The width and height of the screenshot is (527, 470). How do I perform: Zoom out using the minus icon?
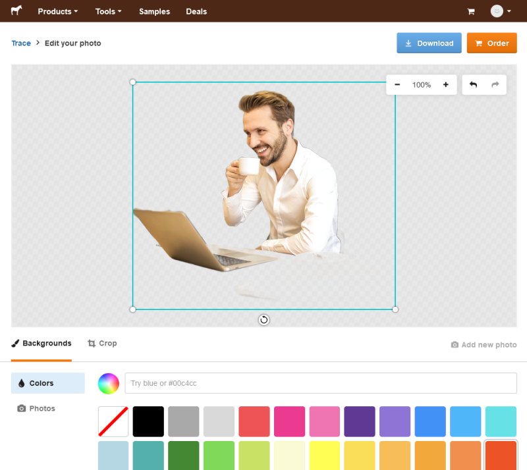click(x=397, y=84)
